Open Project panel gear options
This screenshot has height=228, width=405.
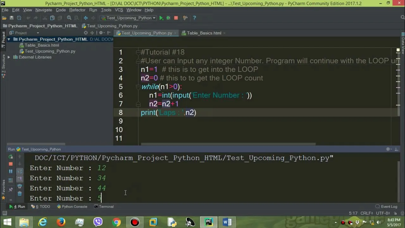pos(101,33)
